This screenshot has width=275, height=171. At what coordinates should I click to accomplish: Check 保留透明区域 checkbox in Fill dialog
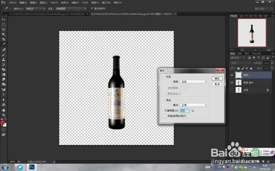[x=165, y=116]
